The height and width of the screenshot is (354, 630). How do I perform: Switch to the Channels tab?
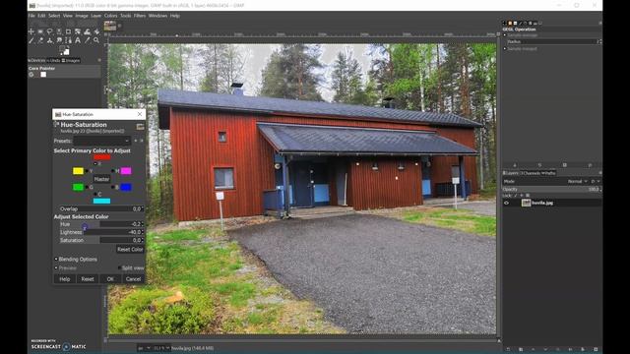pos(531,173)
